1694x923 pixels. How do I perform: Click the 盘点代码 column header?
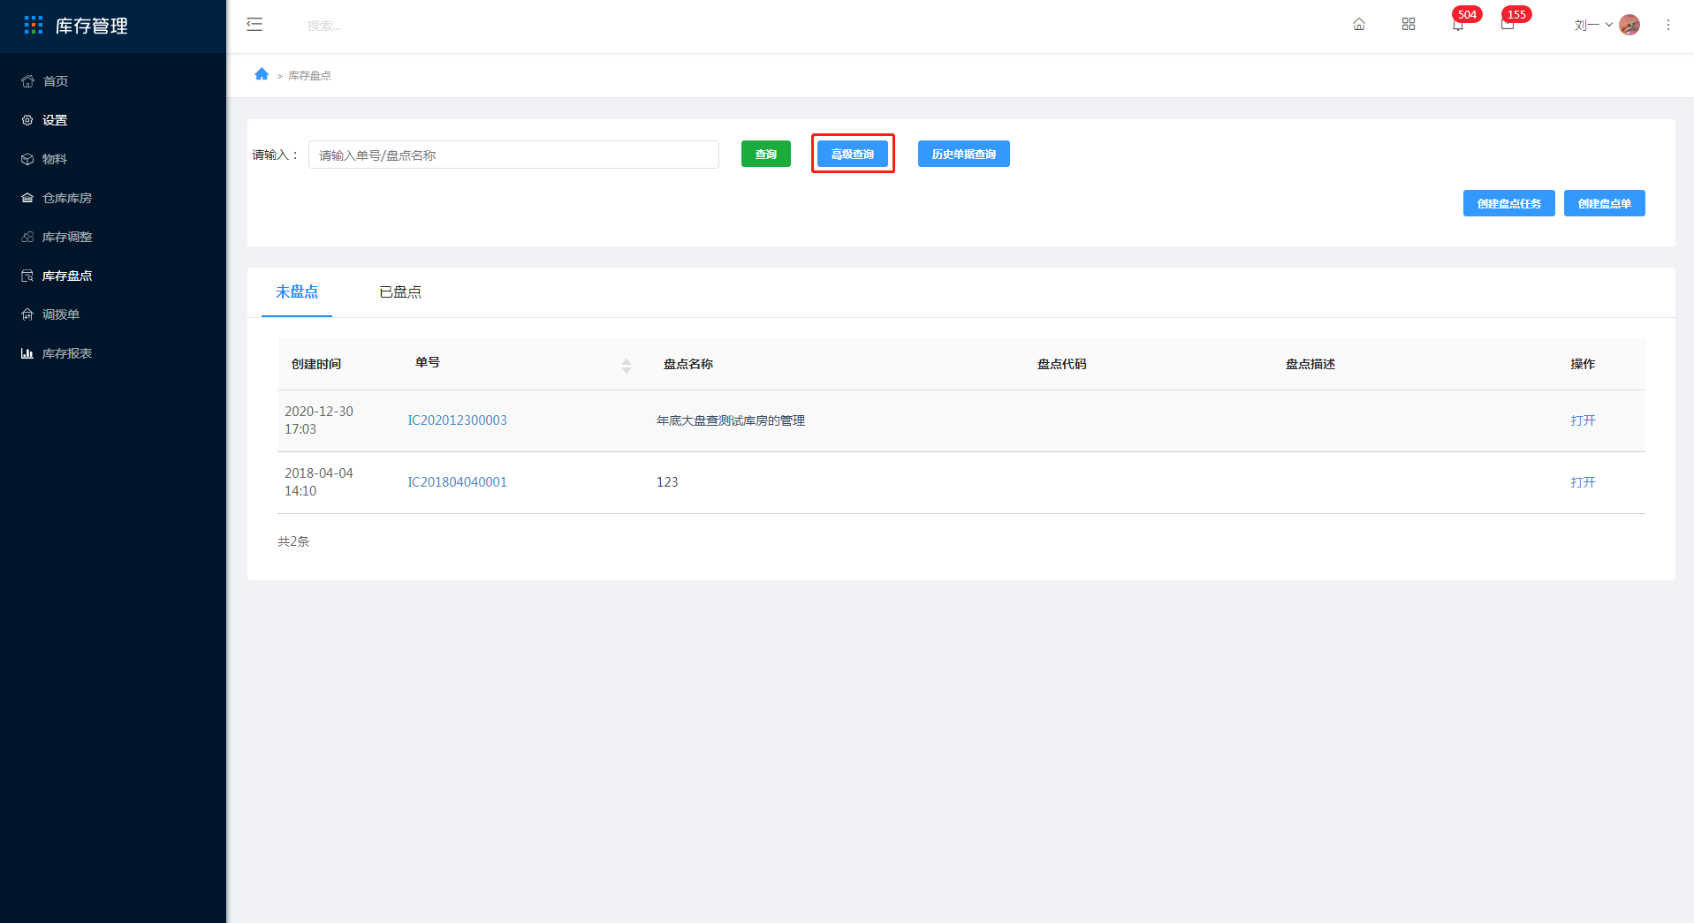point(1062,364)
